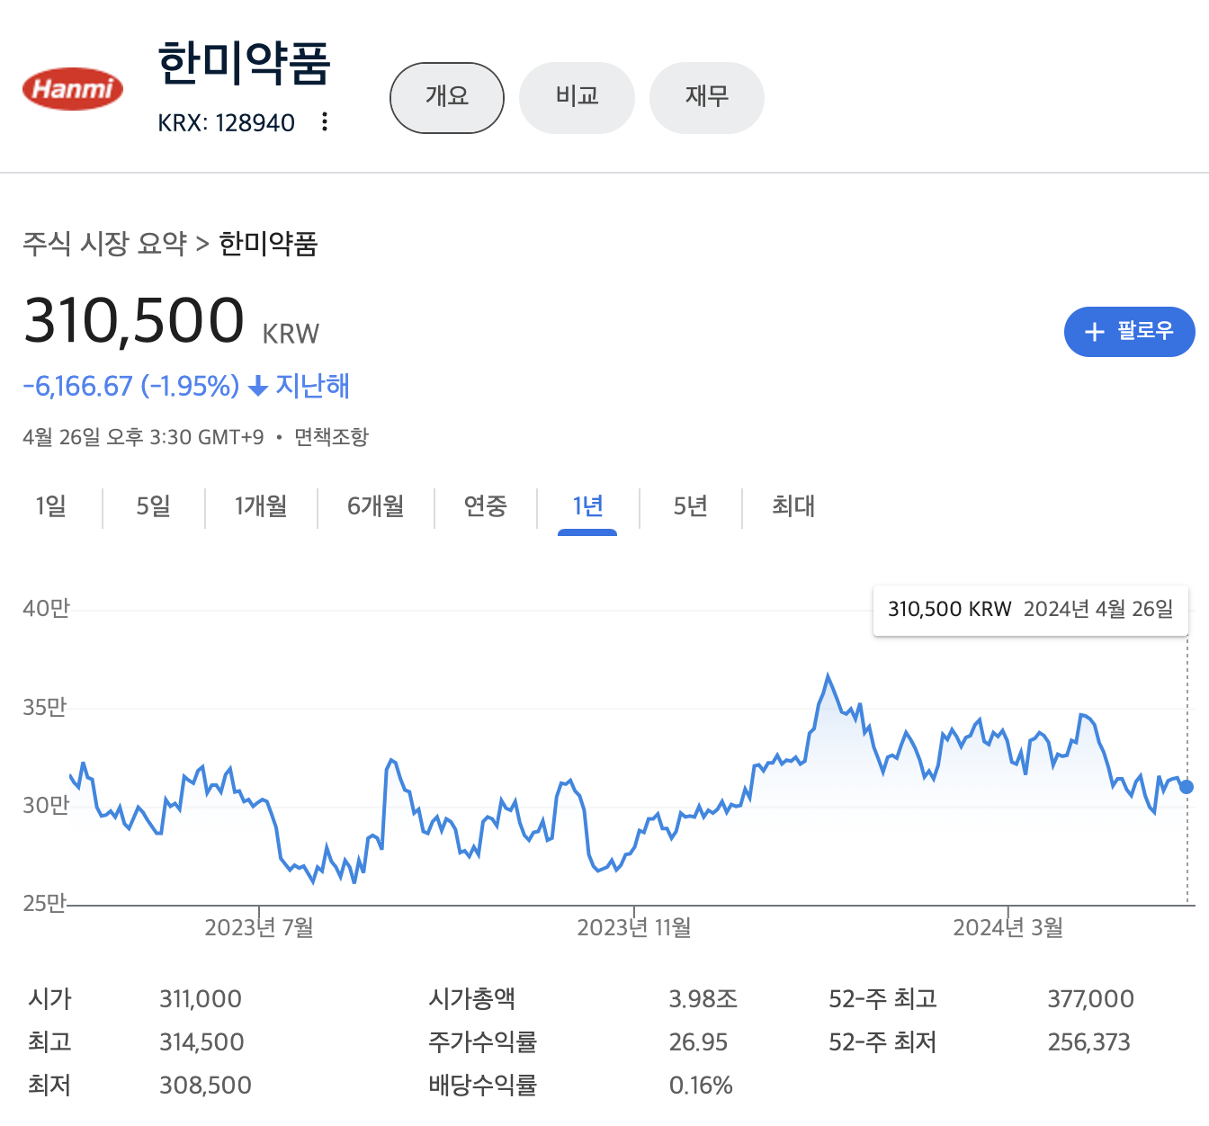Click the 4월 26일 오후 3:30 GMT+9 timestamp
Screen dimensions: 1209x1126
[x=143, y=437]
